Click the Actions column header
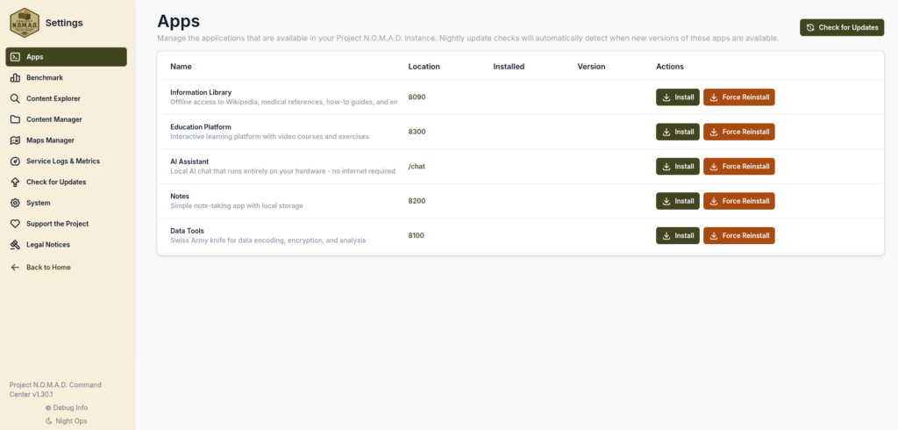The width and height of the screenshot is (898, 430). coord(669,67)
